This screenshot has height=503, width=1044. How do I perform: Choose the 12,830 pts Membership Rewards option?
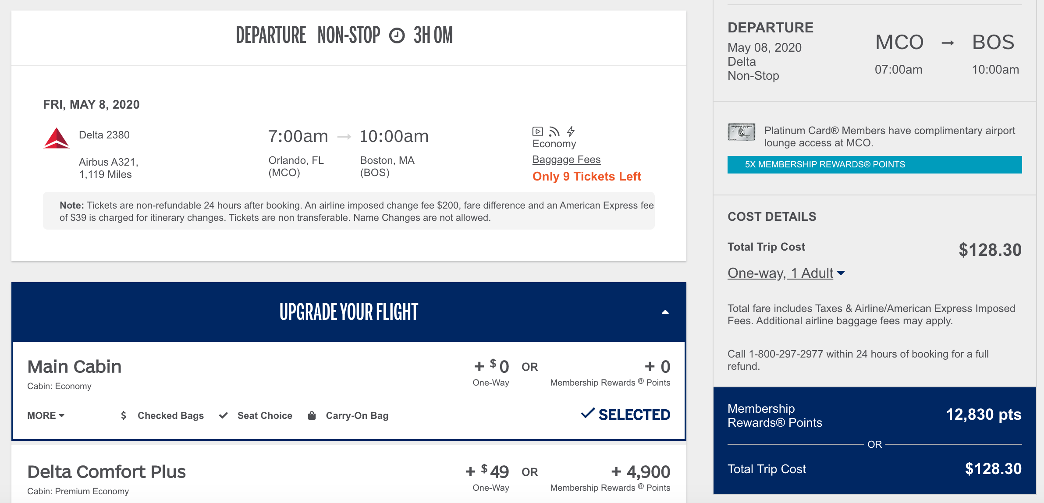pos(983,414)
